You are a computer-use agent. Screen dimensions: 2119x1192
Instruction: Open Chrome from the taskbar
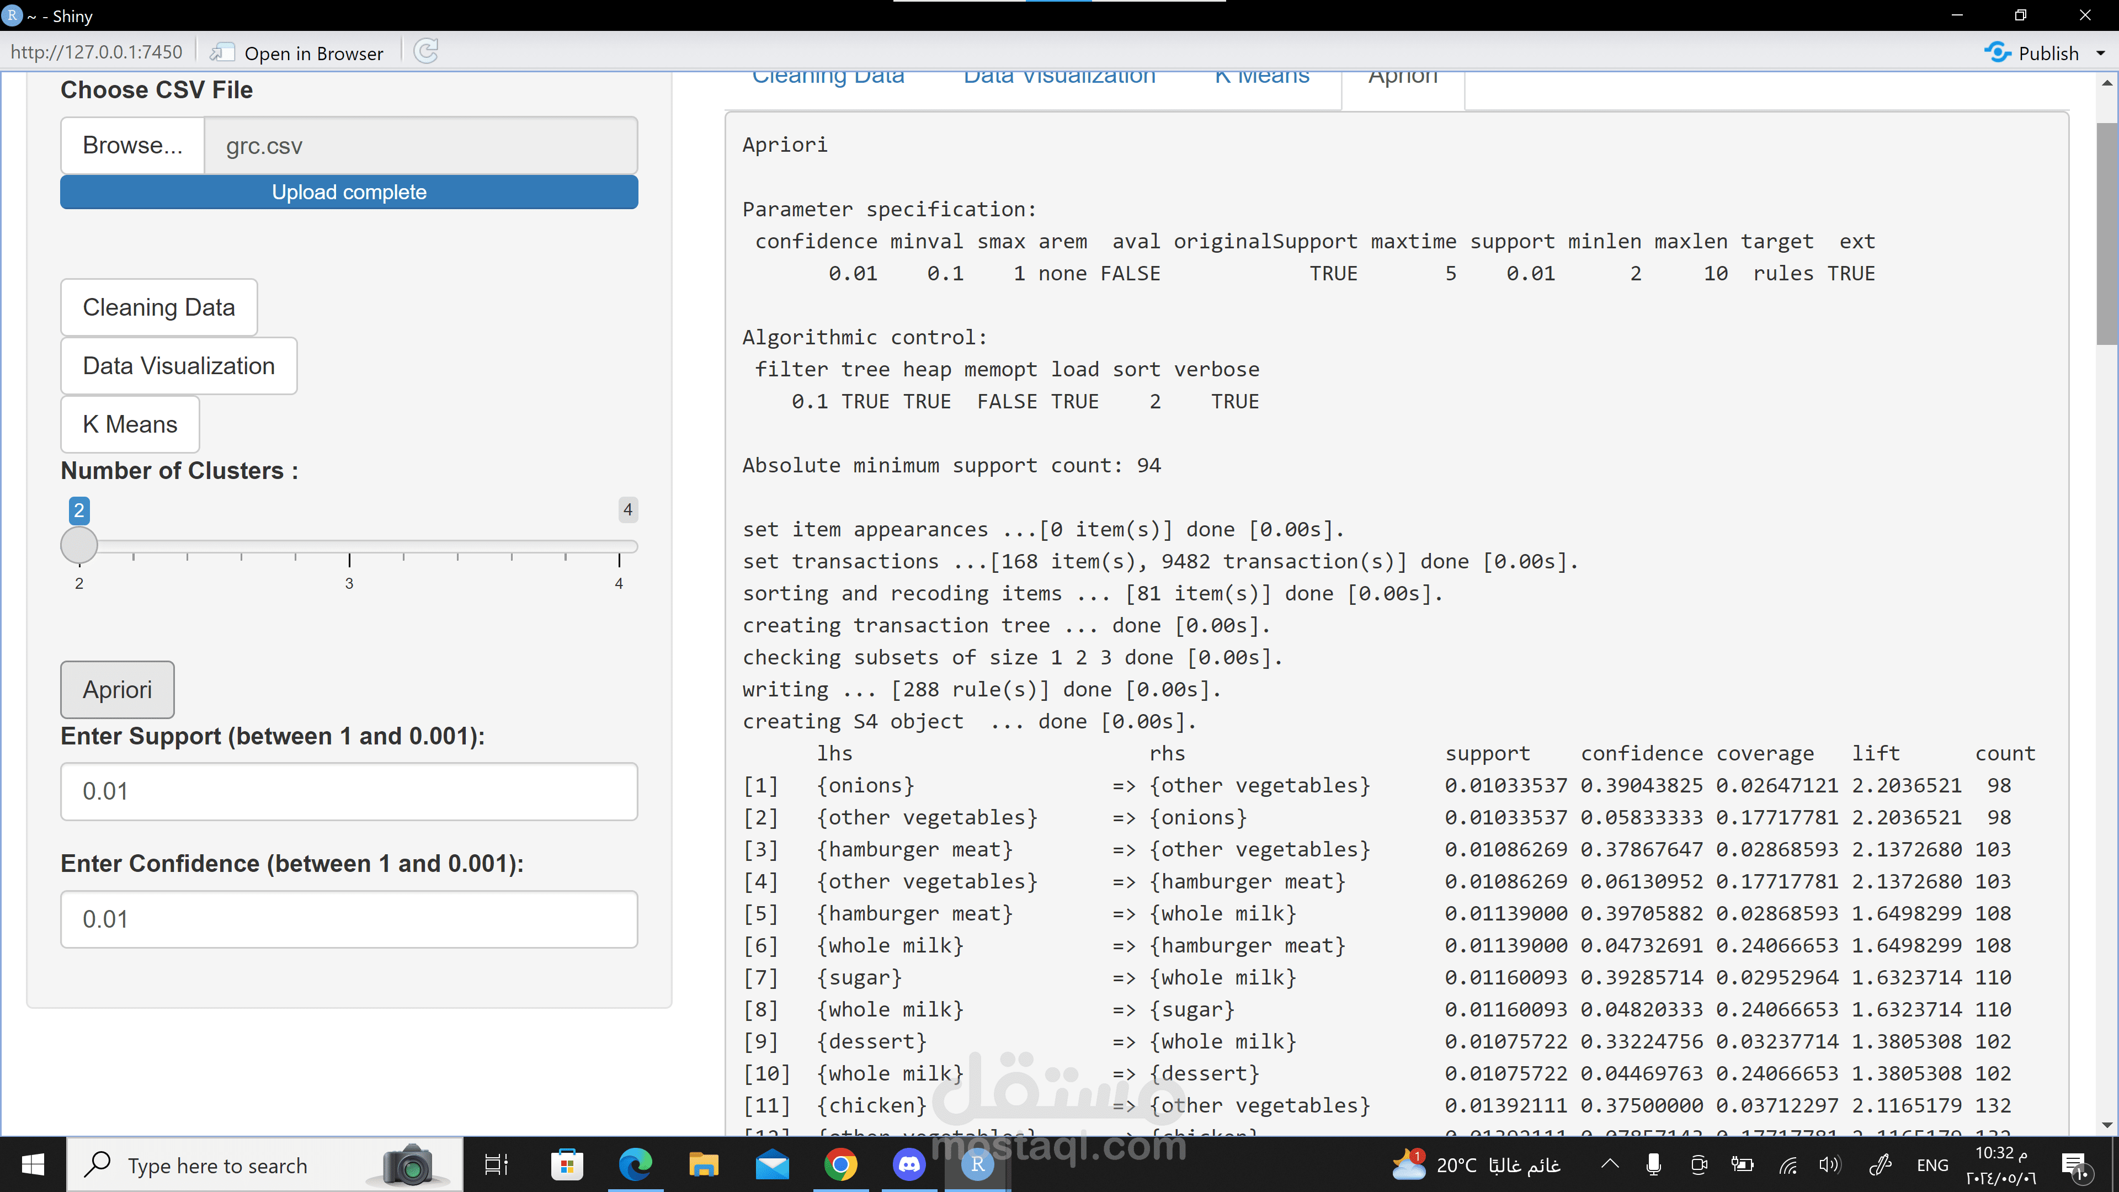pos(840,1164)
